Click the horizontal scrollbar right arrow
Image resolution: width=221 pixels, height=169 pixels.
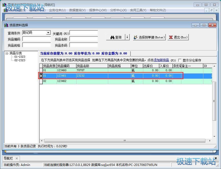tap(210, 141)
